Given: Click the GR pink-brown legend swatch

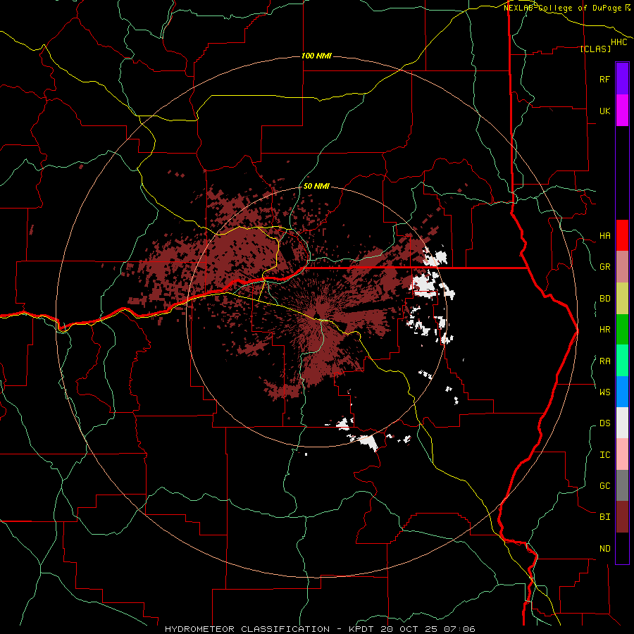Looking at the screenshot, I should pos(622,267).
